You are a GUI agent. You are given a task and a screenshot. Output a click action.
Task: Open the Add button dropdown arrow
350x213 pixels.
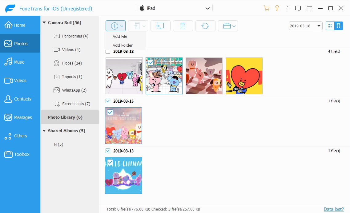[122, 26]
